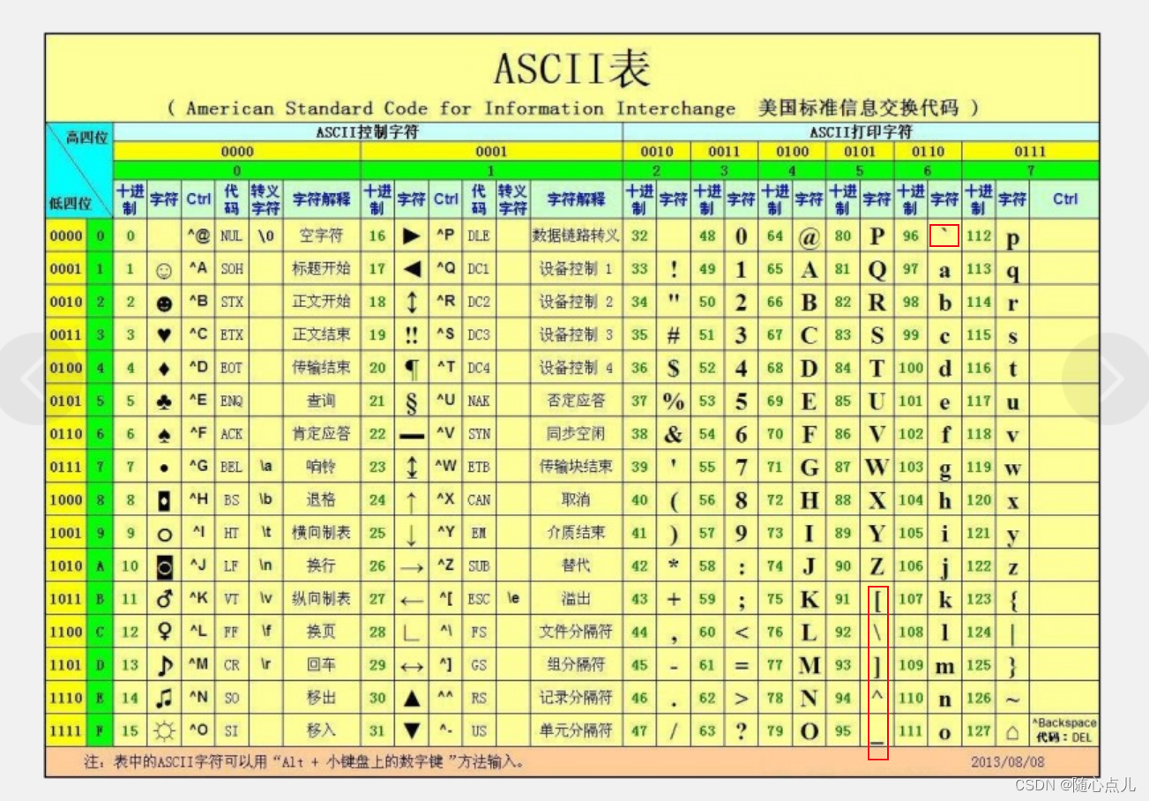Click the '正文开始' explanation cell
Screen dimensions: 1149x801
tap(321, 302)
